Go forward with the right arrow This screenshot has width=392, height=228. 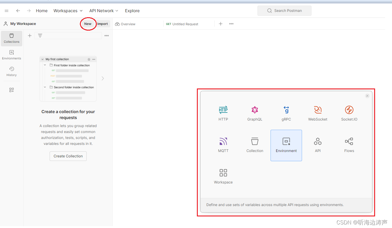click(x=29, y=11)
